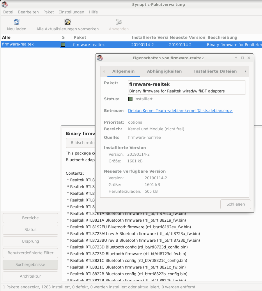This screenshot has height=291, width=262.
Task: Maximize the properties dialog
Action: [x=242, y=58]
